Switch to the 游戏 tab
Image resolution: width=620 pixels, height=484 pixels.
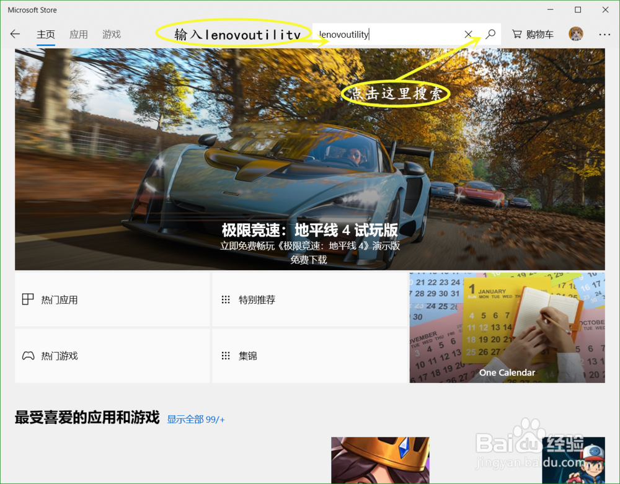tap(112, 34)
